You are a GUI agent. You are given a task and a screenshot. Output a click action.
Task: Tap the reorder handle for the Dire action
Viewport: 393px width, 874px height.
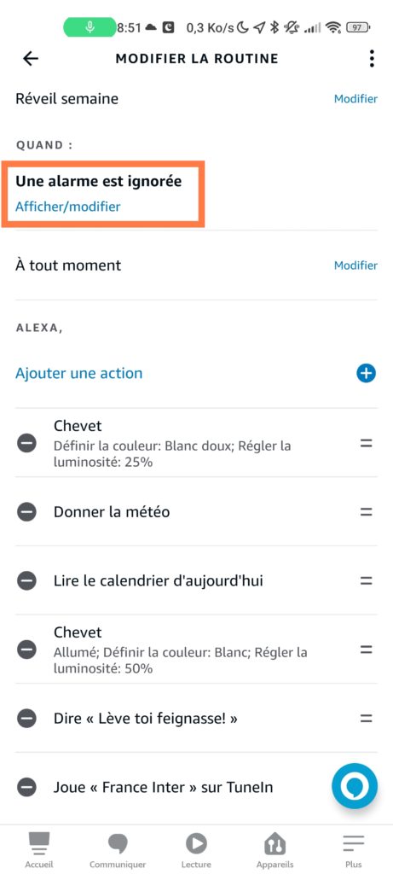[366, 719]
